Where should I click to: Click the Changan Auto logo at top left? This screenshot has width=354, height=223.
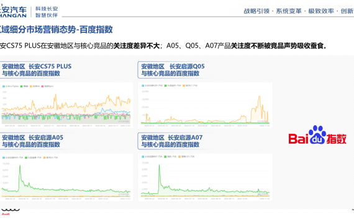point(13,12)
